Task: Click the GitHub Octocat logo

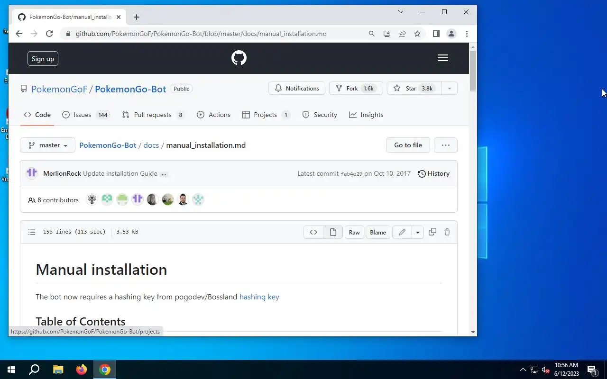Action: click(239, 58)
